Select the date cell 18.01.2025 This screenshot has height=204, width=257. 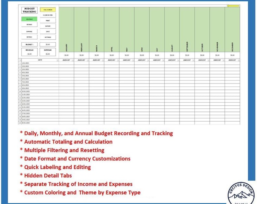coord(40,117)
